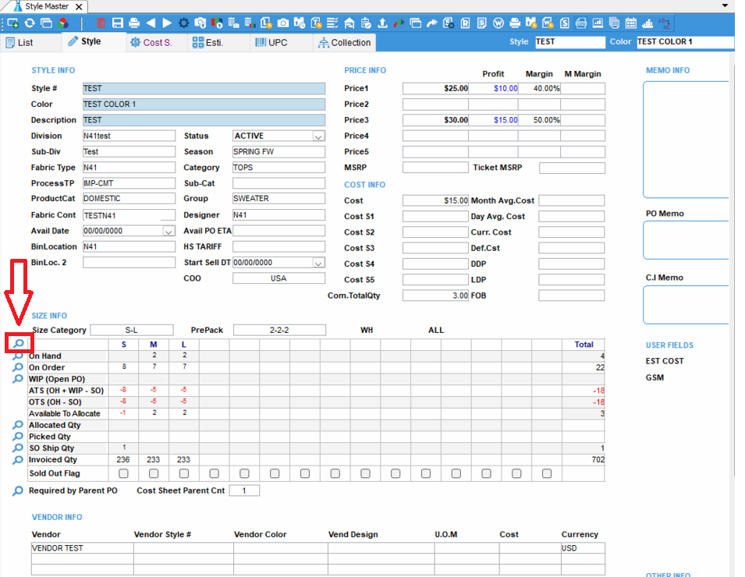Click the Description field containing TEST

point(203,120)
